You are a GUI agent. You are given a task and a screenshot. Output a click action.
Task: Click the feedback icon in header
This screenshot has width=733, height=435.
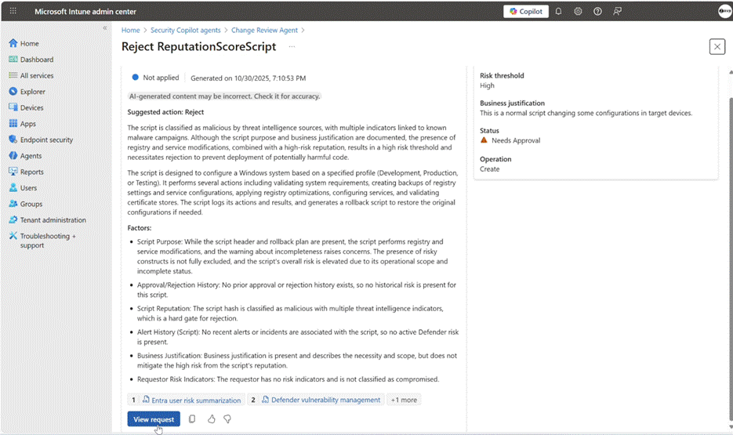618,12
